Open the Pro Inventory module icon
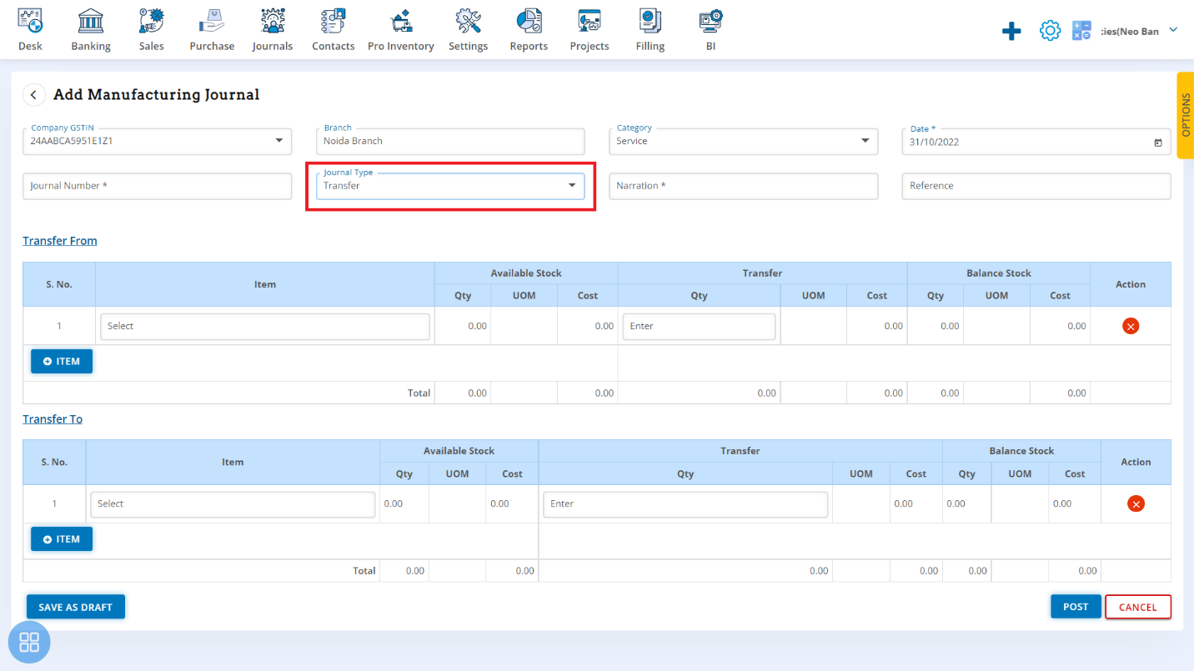 401,21
